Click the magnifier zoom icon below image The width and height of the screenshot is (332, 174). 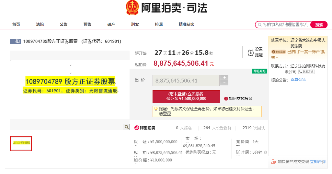126,127
